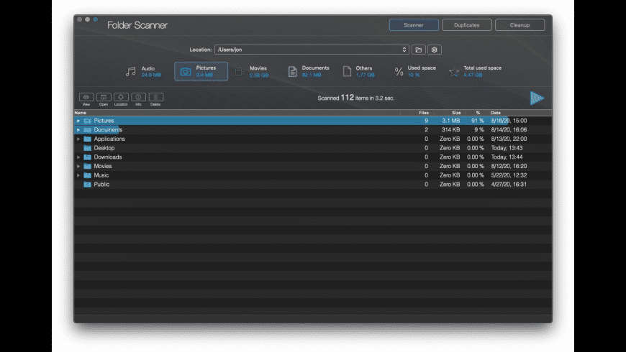
Task: Click the Downloads folder icon
Action: click(x=88, y=157)
